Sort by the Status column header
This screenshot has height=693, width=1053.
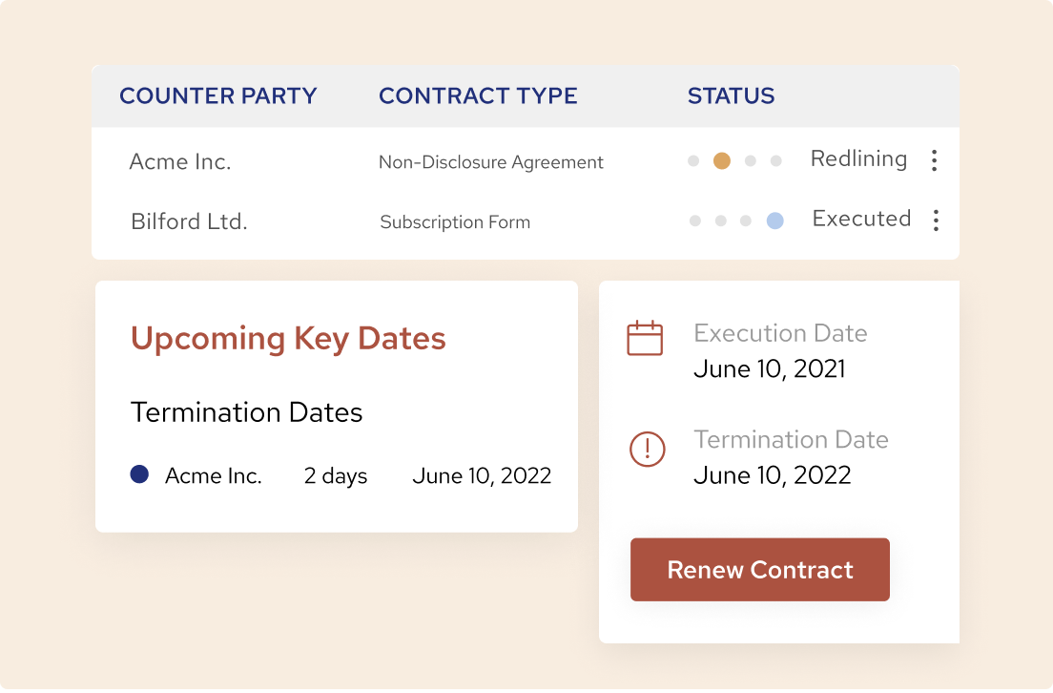731,95
